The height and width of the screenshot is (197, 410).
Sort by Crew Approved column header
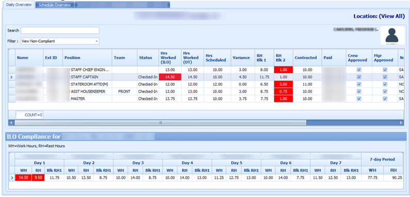coord(359,58)
